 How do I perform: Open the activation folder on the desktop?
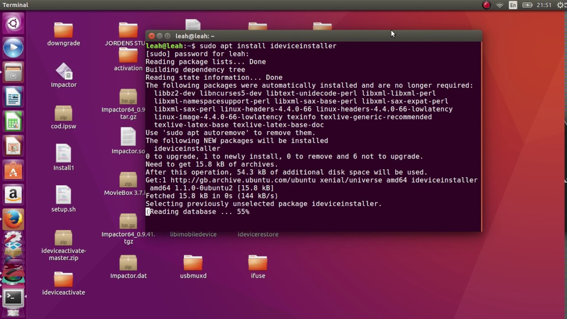tap(128, 59)
